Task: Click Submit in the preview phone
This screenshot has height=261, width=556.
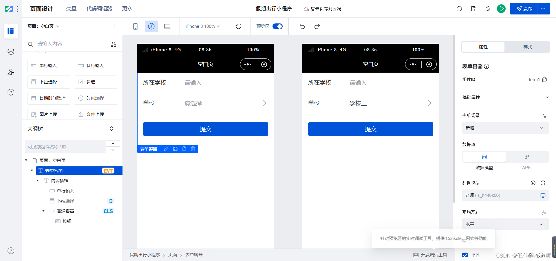Action: 371,129
